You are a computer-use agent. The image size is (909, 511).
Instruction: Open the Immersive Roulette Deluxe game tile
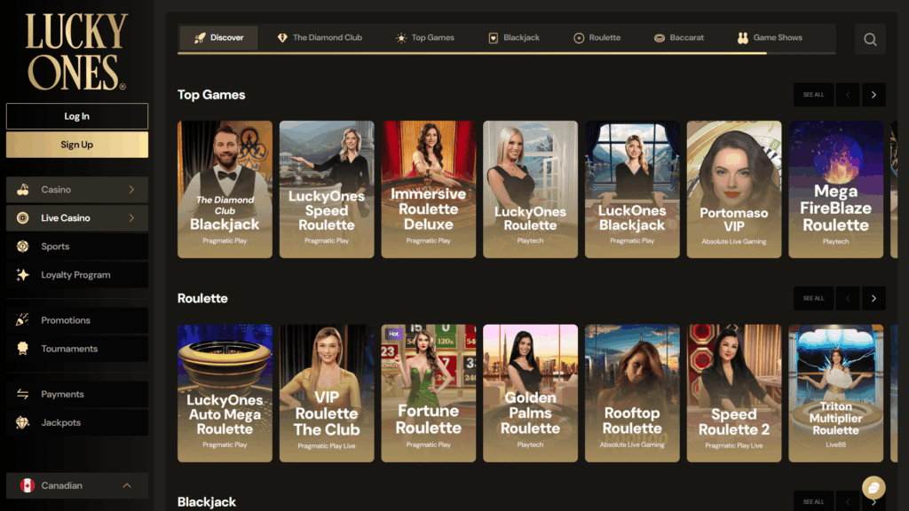coord(429,189)
